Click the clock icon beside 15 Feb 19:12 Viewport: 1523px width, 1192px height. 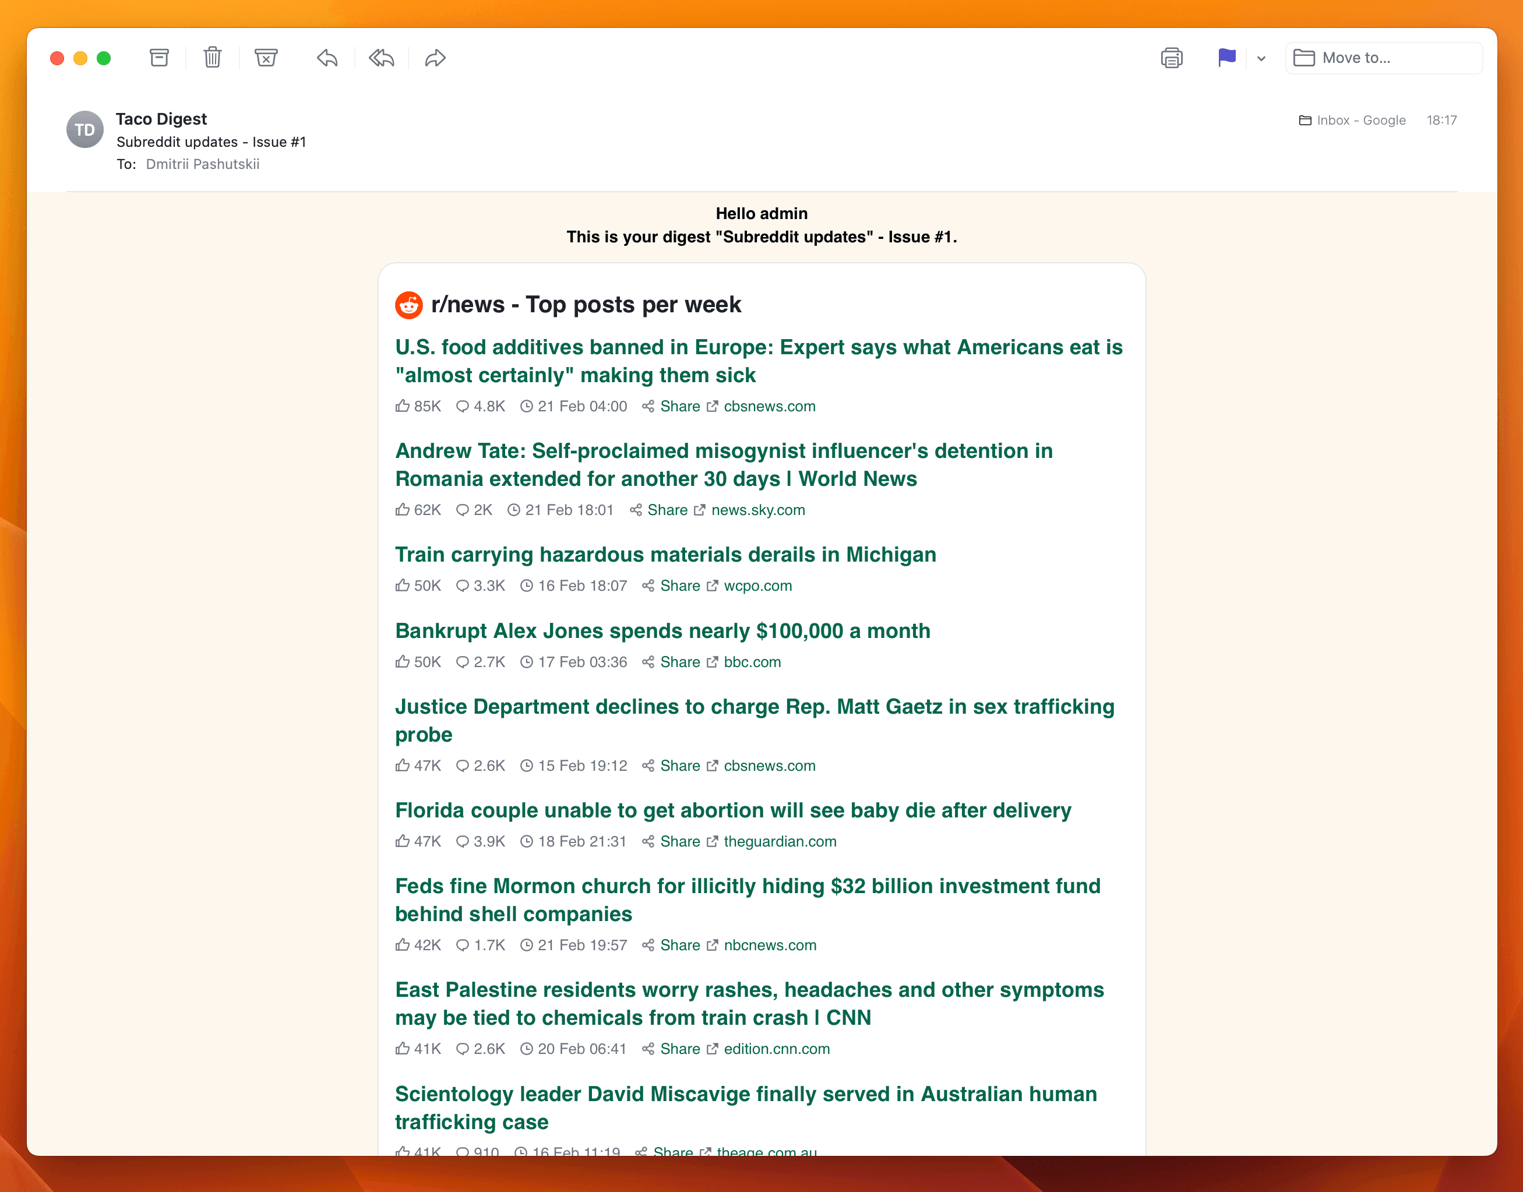pos(526,766)
